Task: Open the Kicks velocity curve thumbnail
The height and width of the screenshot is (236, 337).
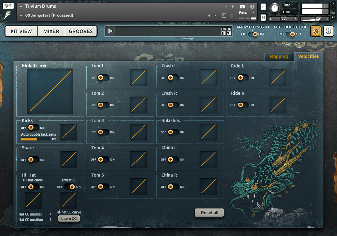Action: tap(68, 132)
